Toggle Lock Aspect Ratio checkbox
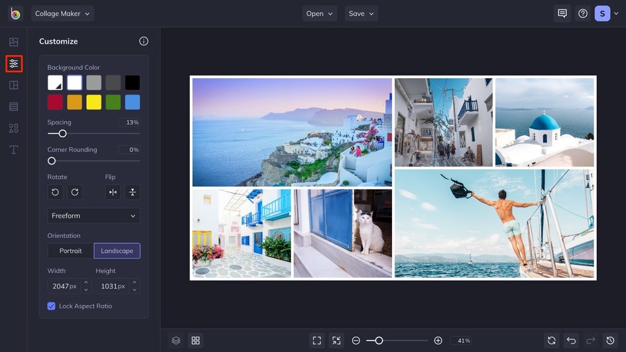Screen dimensions: 626x352 point(51,306)
